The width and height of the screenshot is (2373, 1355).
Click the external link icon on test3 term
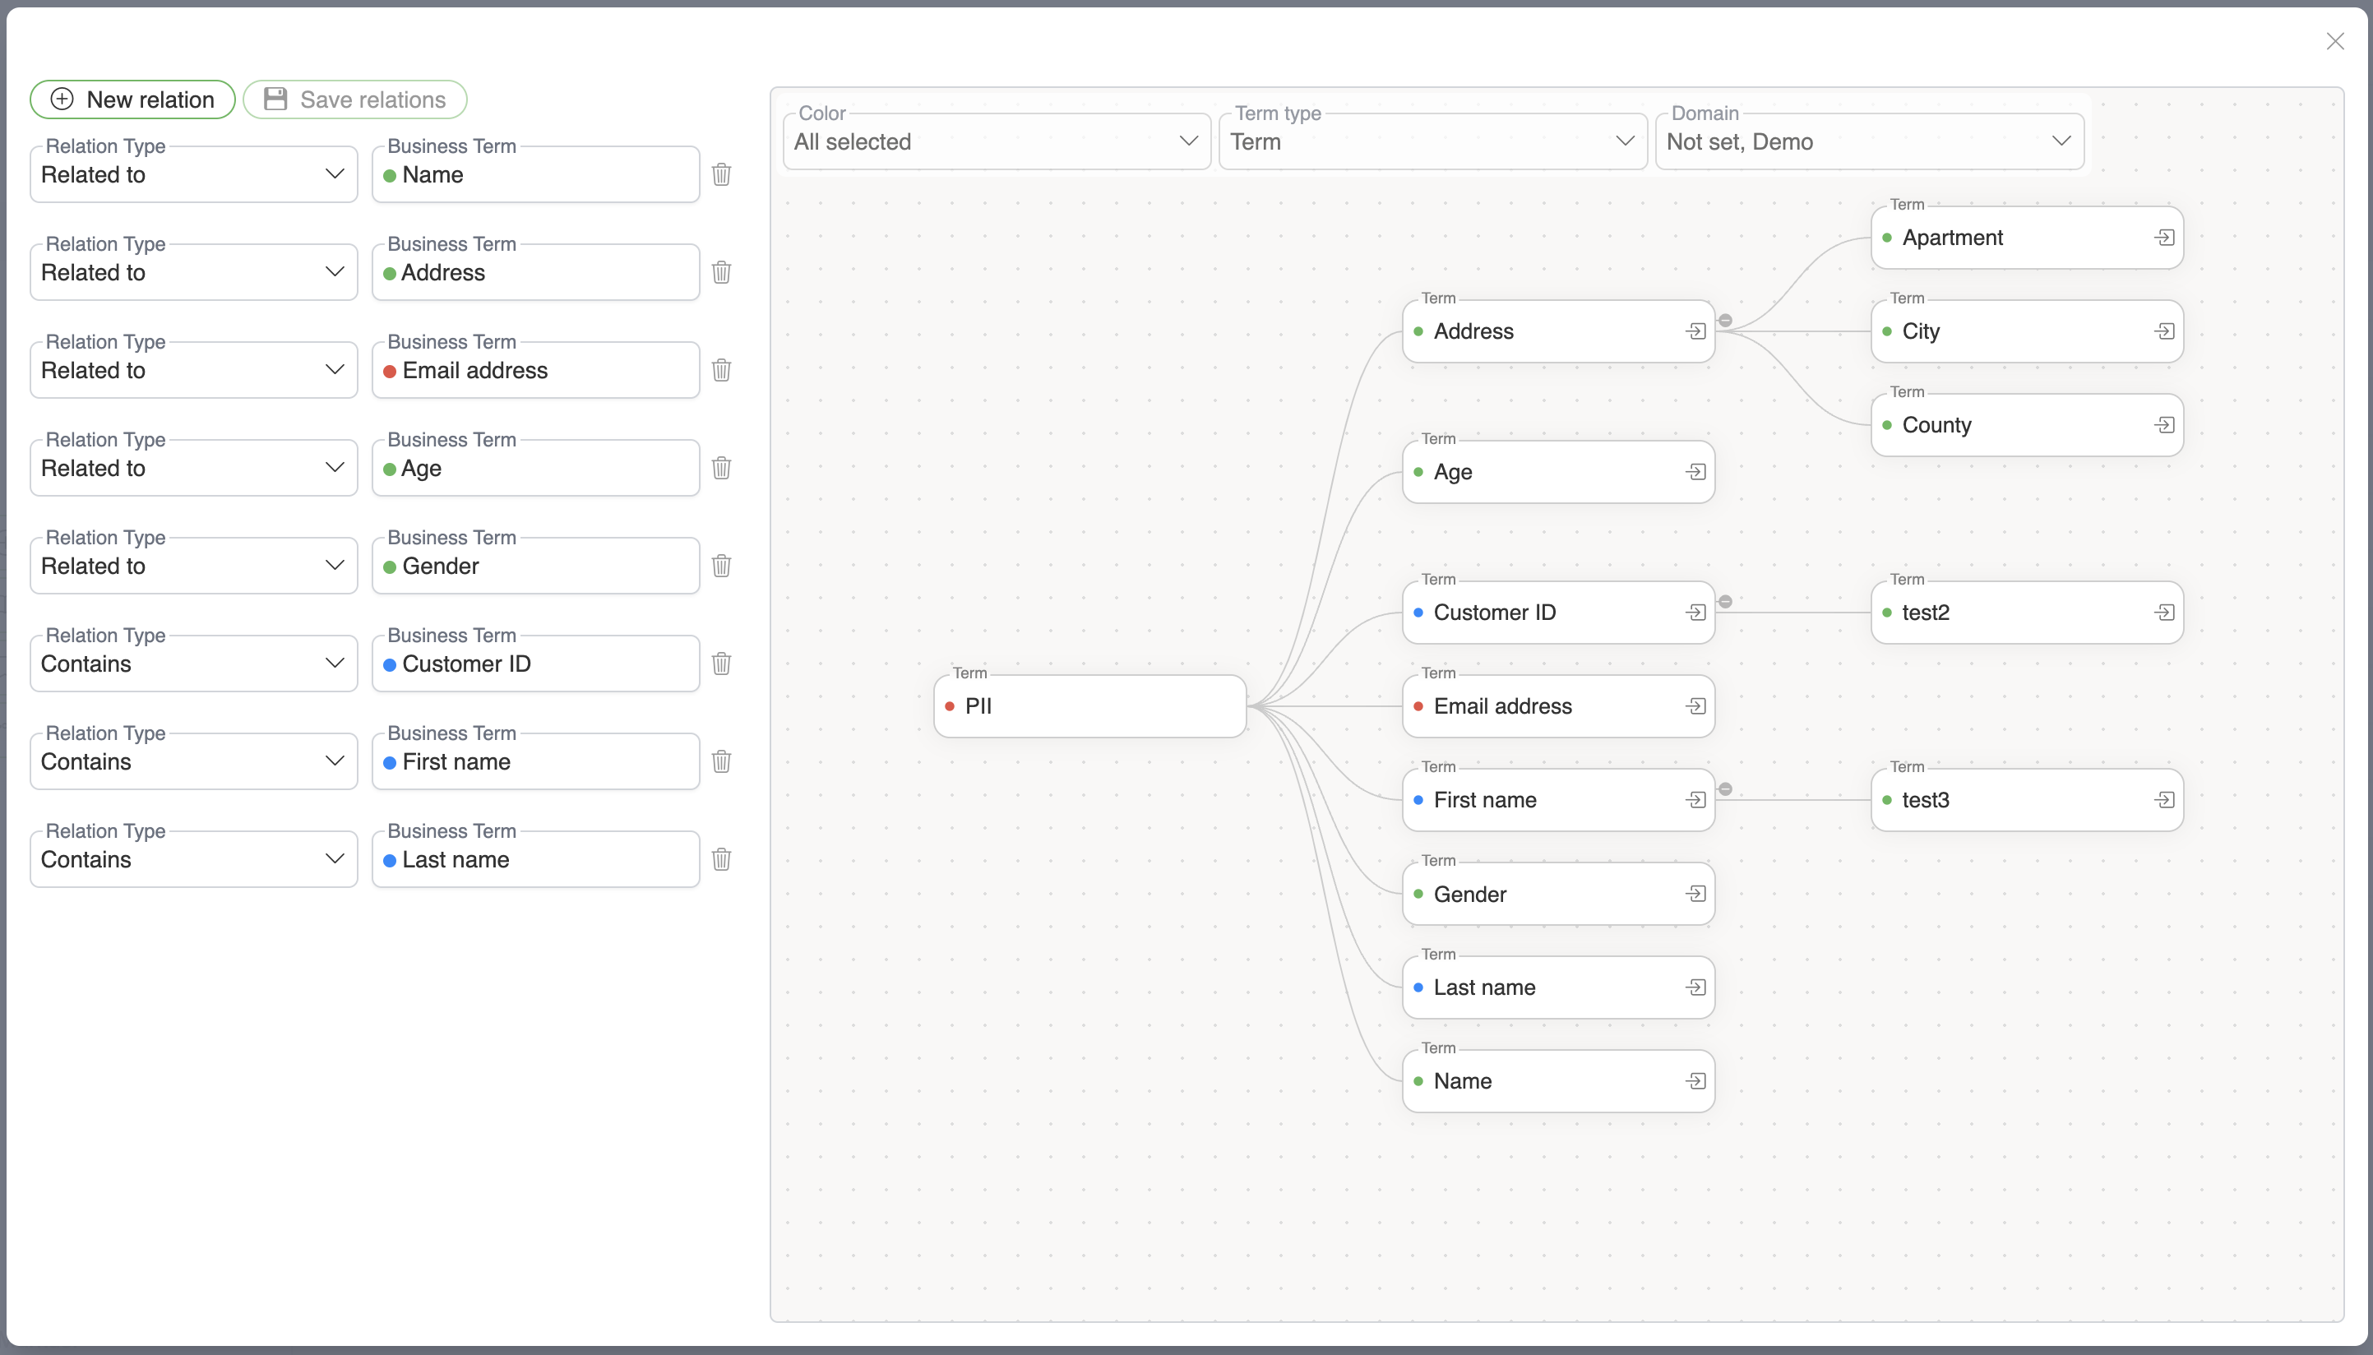(2163, 799)
